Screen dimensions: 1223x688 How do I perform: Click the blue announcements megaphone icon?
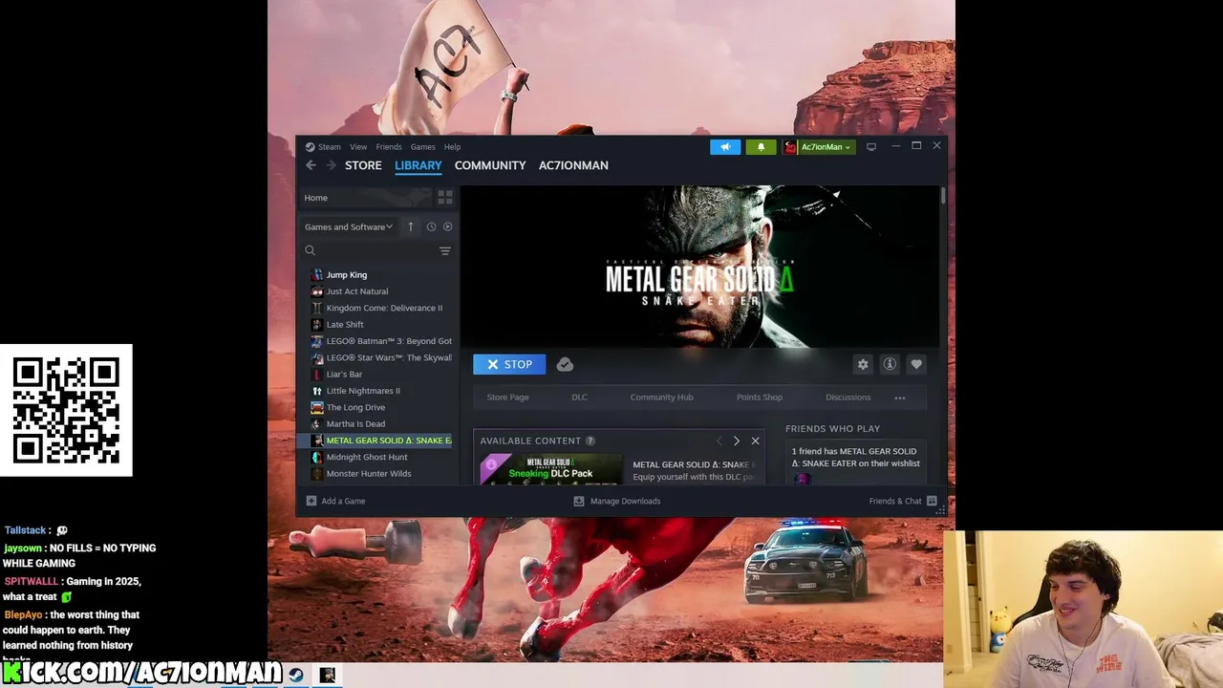pyautogui.click(x=725, y=147)
